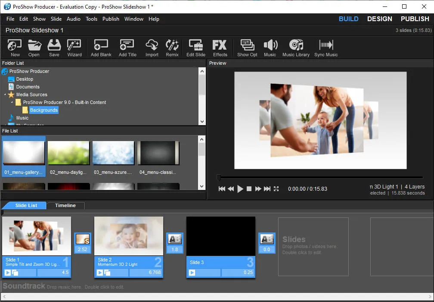Screen dimensions: 434x302
Task: Click File List scroll down arrow
Action: pos(202,186)
